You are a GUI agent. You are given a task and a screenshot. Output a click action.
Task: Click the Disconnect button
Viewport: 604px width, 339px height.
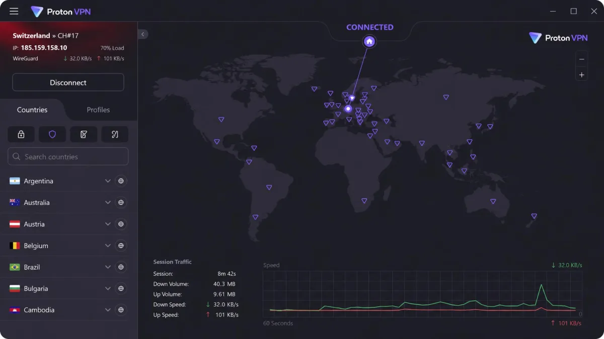(68, 82)
